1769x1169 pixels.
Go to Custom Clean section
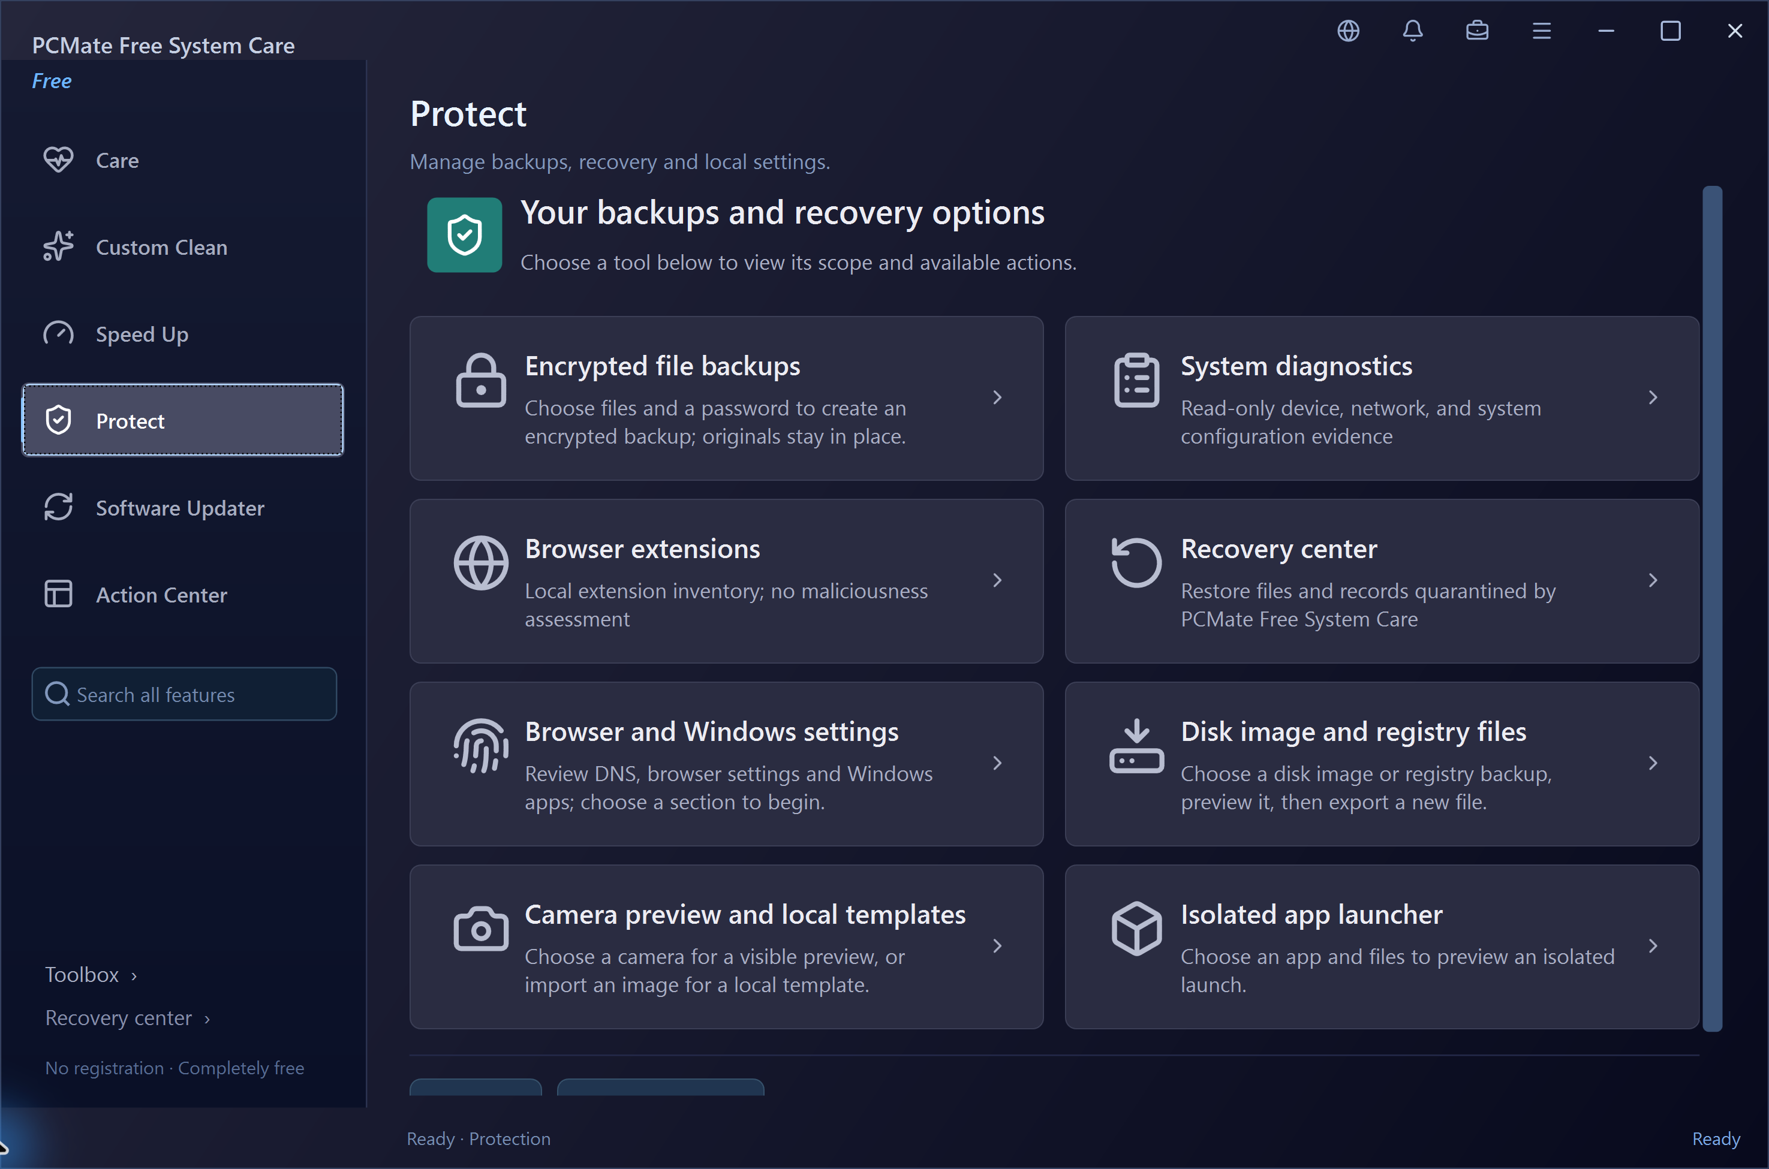click(x=183, y=247)
